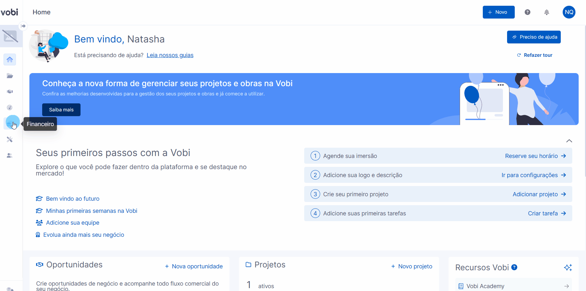Open the help question mark icon
This screenshot has width=586, height=291.
coord(528,12)
